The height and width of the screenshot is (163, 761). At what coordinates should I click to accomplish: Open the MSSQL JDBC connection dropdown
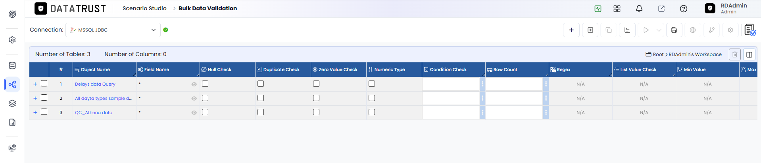(113, 30)
